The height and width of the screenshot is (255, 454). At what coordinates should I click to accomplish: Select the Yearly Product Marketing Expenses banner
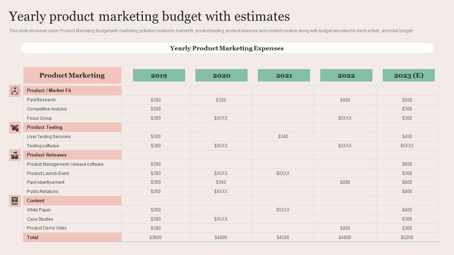coord(227,48)
